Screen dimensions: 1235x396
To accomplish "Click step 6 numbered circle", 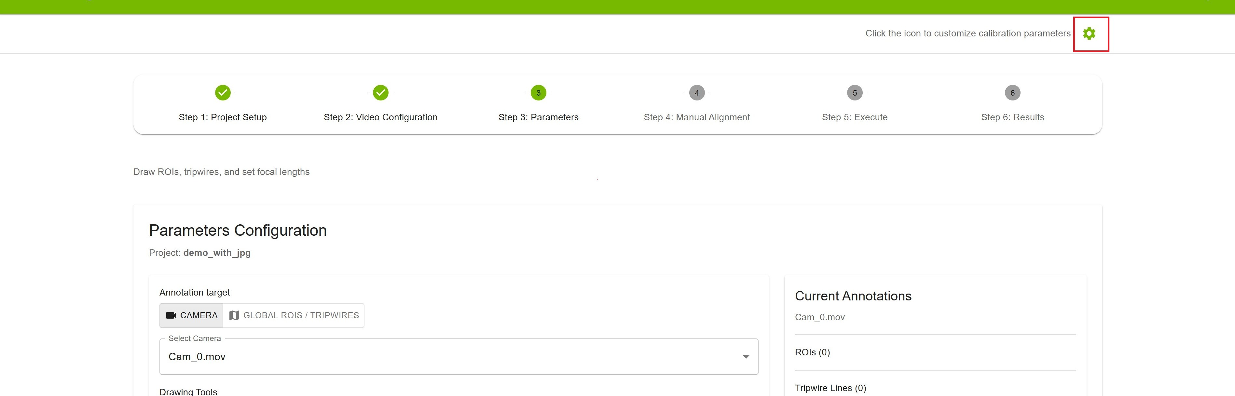I will click(x=1012, y=92).
